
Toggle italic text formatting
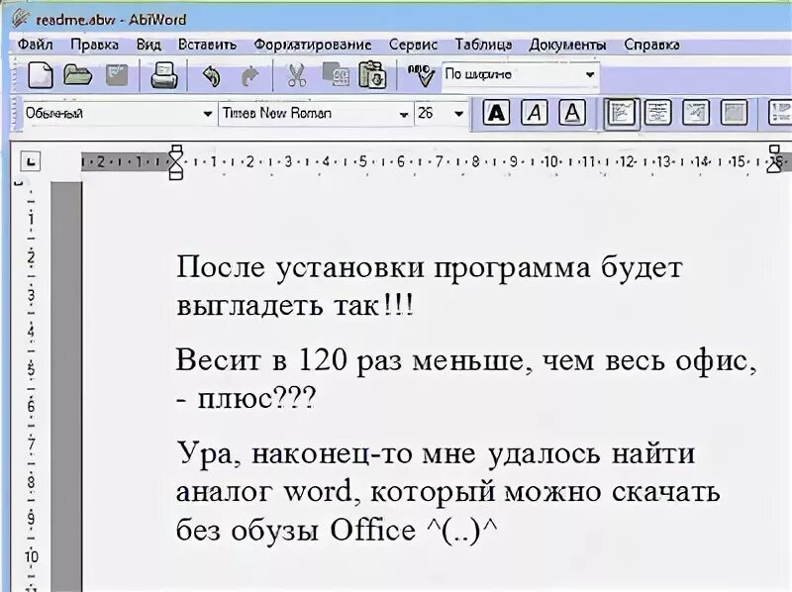tap(535, 112)
